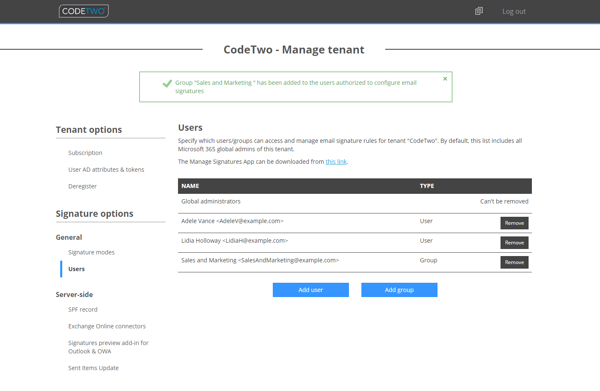Image resolution: width=600 pixels, height=391 pixels.
Task: Download the Manage Signatures App via this link
Action: pos(336,161)
